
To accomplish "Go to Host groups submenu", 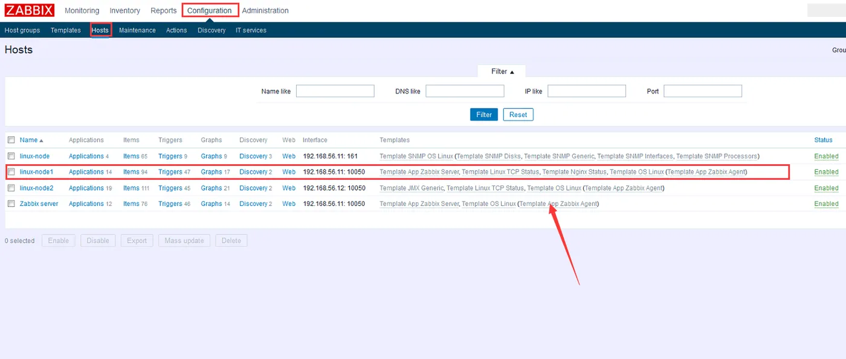I will coord(22,30).
